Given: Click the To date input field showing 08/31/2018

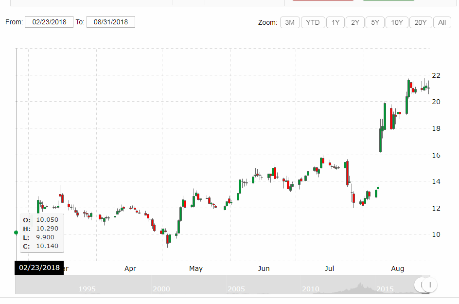Looking at the screenshot, I should 110,21.
